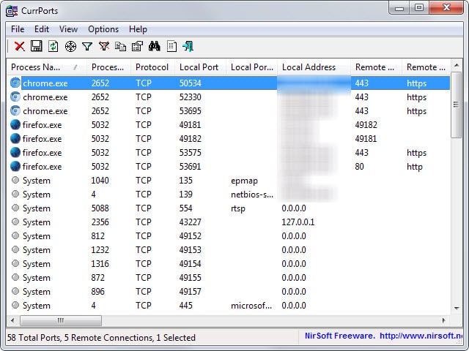Open the NirSoft website link

pos(384,337)
